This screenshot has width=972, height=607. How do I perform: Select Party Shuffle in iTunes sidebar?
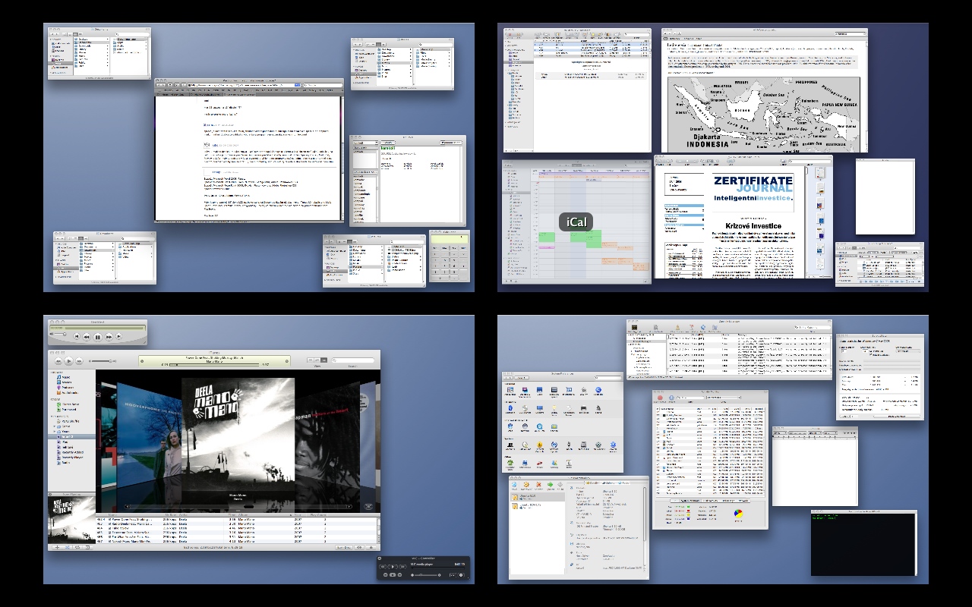69,421
